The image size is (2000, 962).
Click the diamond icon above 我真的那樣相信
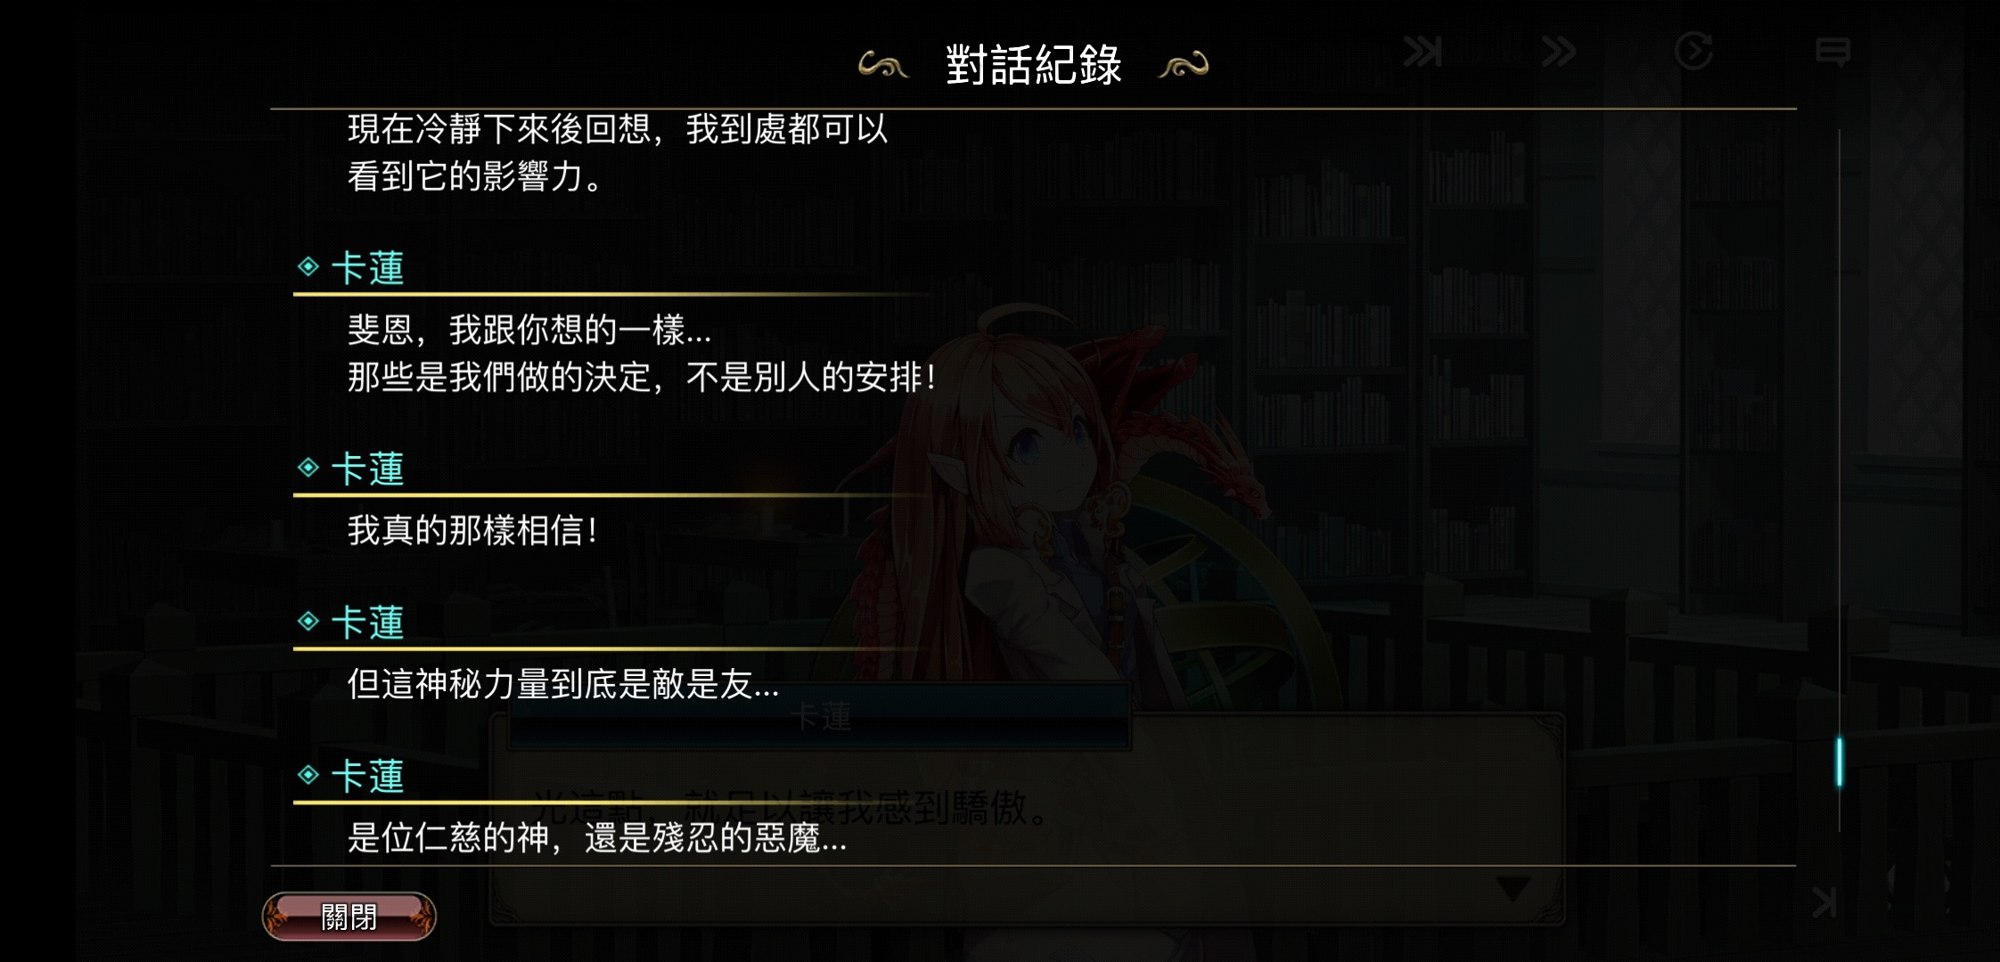pos(308,467)
